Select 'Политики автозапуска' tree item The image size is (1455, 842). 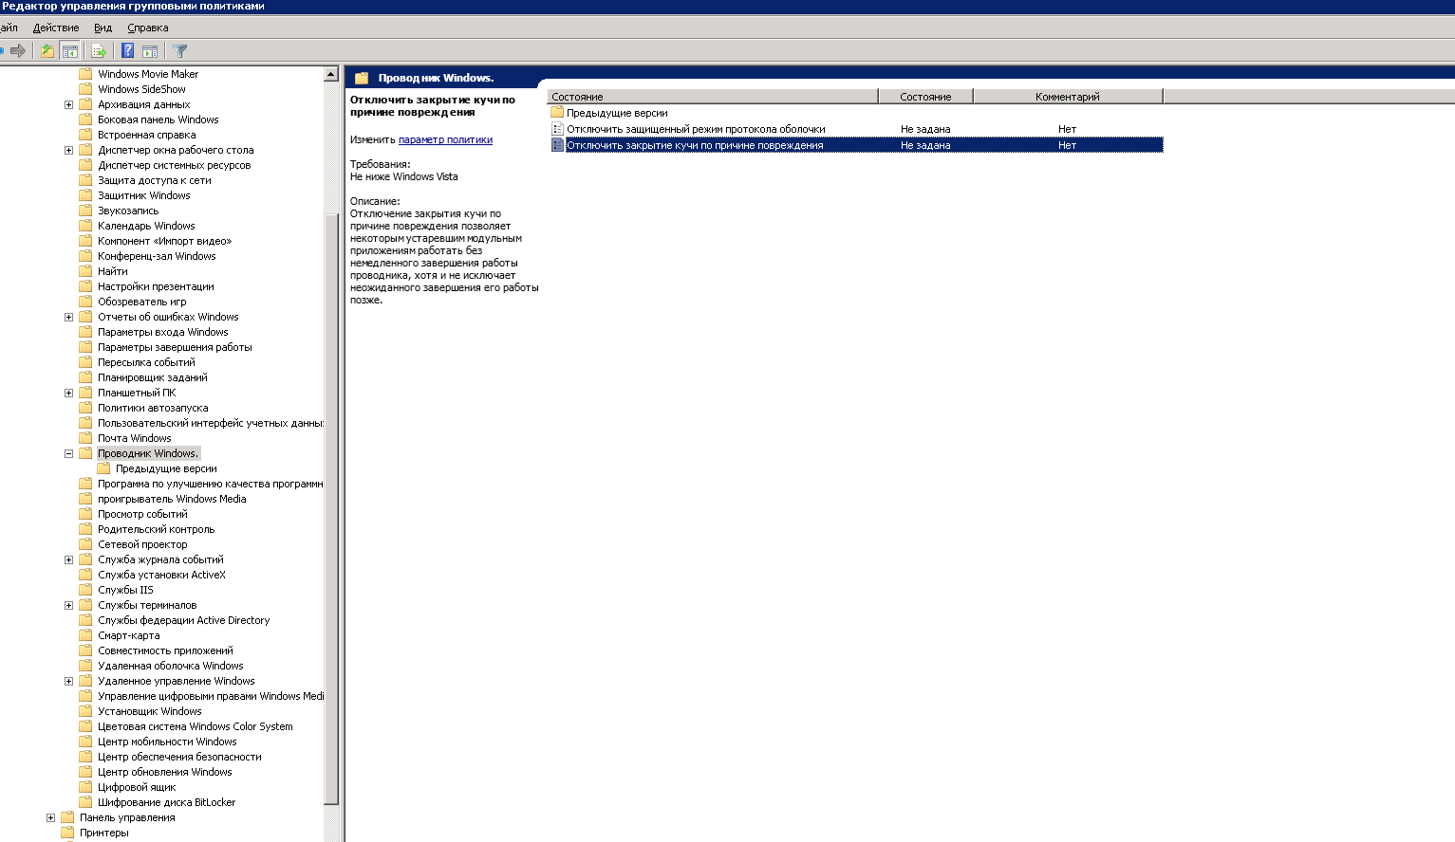click(x=153, y=408)
